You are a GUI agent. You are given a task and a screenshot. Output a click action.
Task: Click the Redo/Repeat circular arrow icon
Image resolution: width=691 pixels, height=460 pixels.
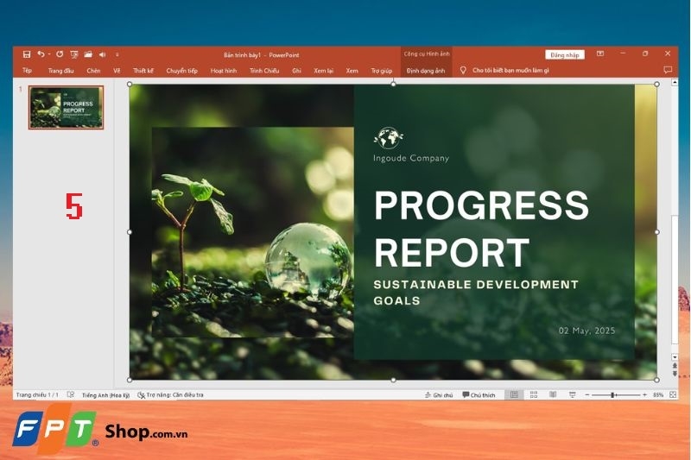coord(60,54)
